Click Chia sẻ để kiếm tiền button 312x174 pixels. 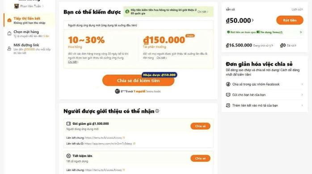click(x=138, y=81)
